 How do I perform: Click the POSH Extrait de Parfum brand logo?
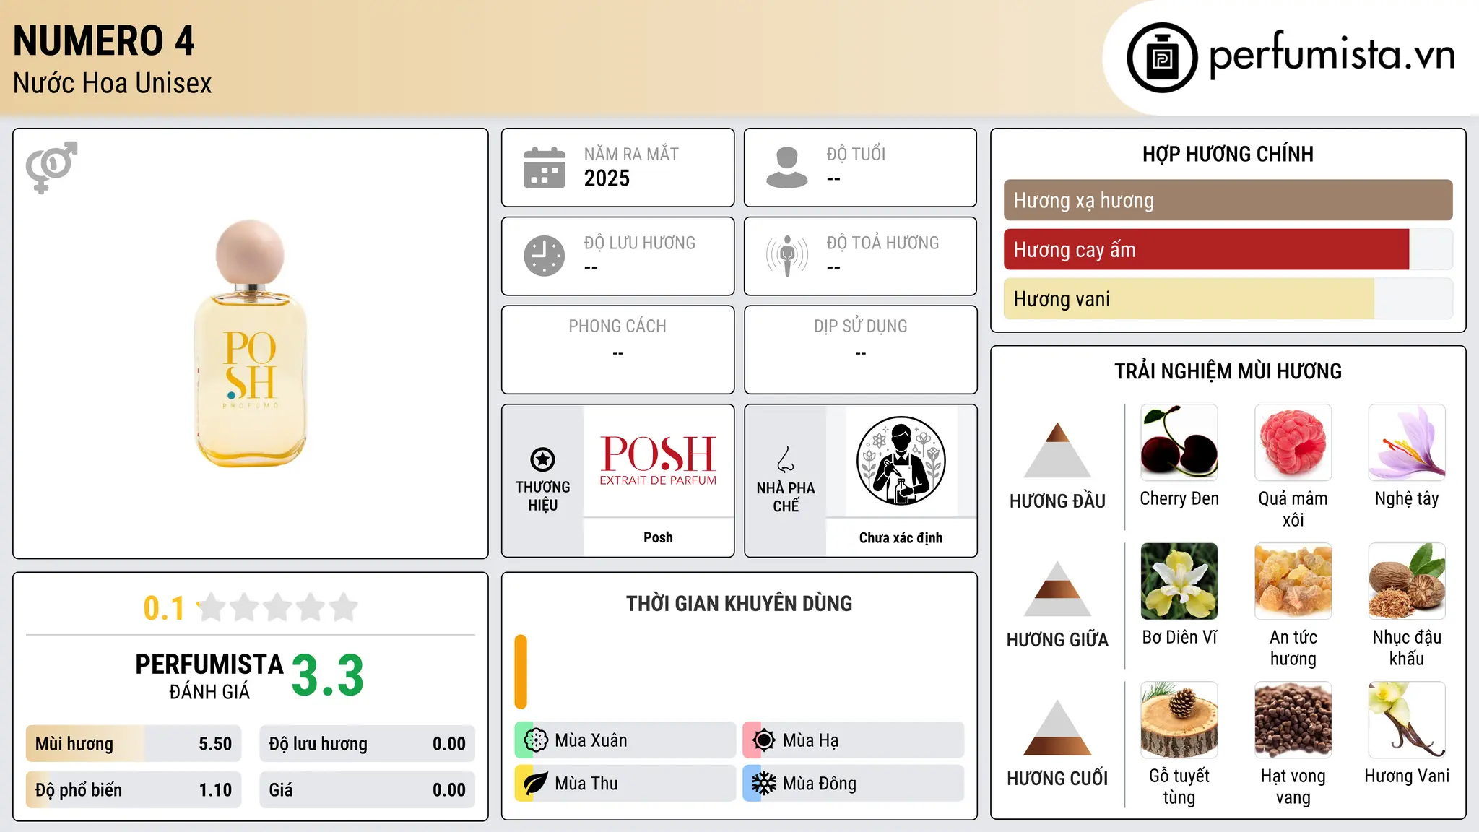tap(658, 461)
